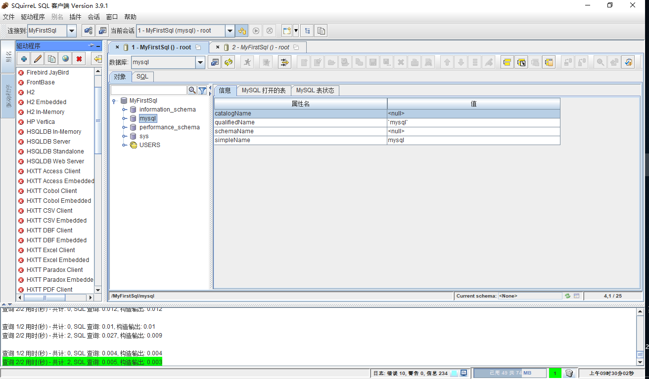Click the connect-to-alias icon beside MyFirstSql combo

pos(88,31)
